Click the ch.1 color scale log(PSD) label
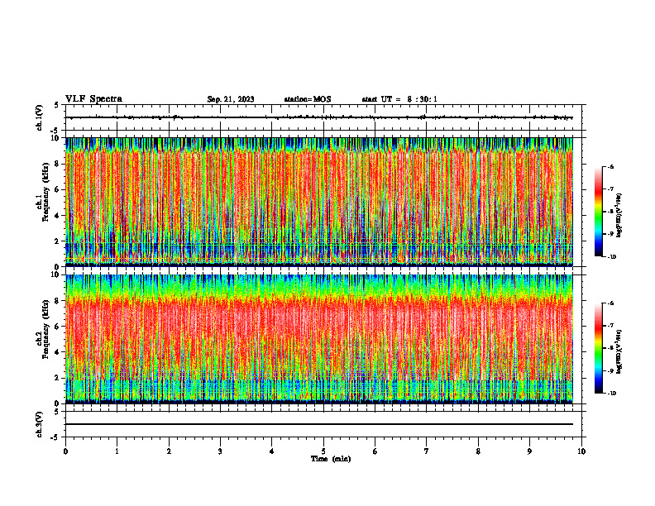Screen dimensions: 655x506 tap(619, 216)
